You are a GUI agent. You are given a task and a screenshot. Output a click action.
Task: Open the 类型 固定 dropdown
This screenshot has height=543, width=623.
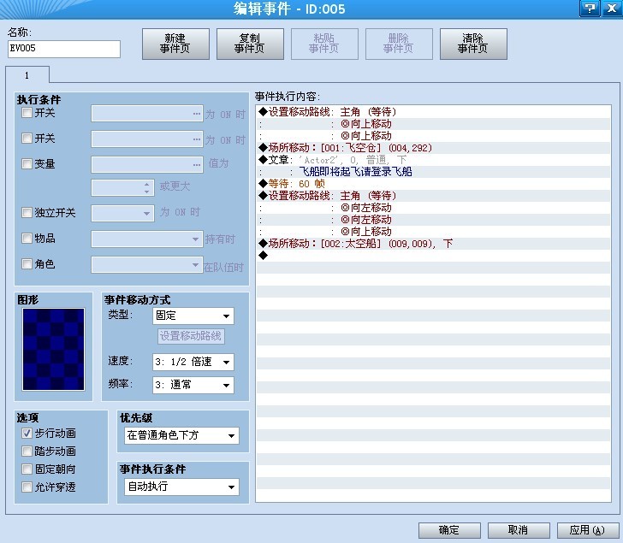coord(193,316)
